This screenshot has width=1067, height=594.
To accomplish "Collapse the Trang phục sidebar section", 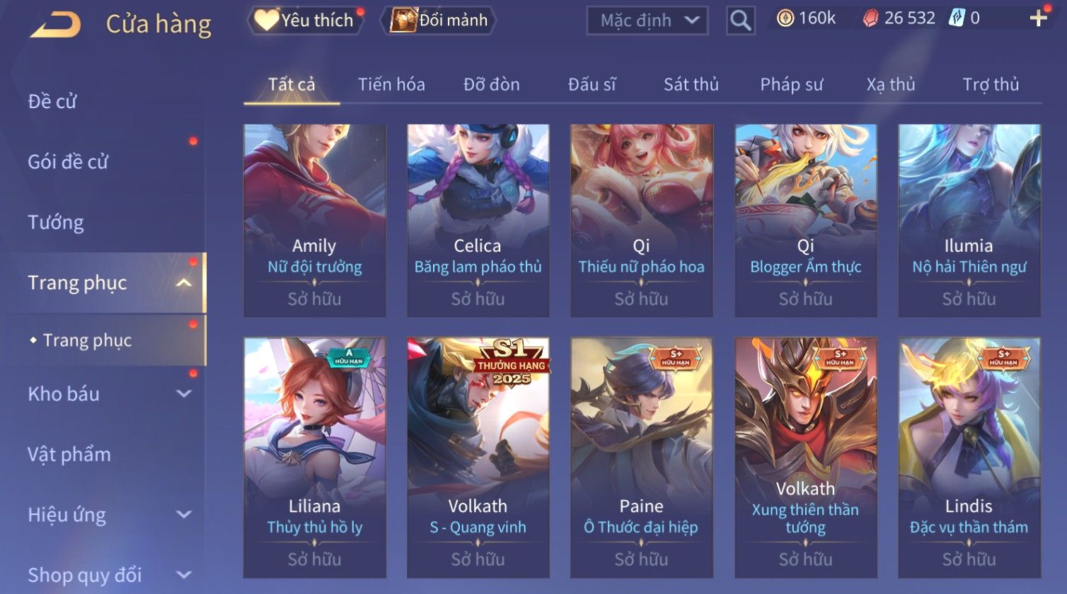I will click(183, 283).
